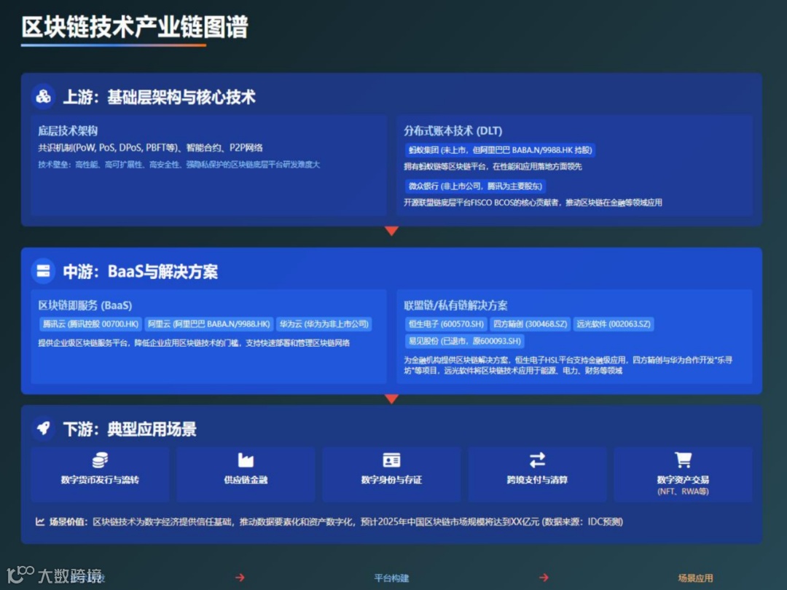Click the 平台构建 label in the footer
Image resolution: width=787 pixels, height=590 pixels.
pyautogui.click(x=391, y=578)
